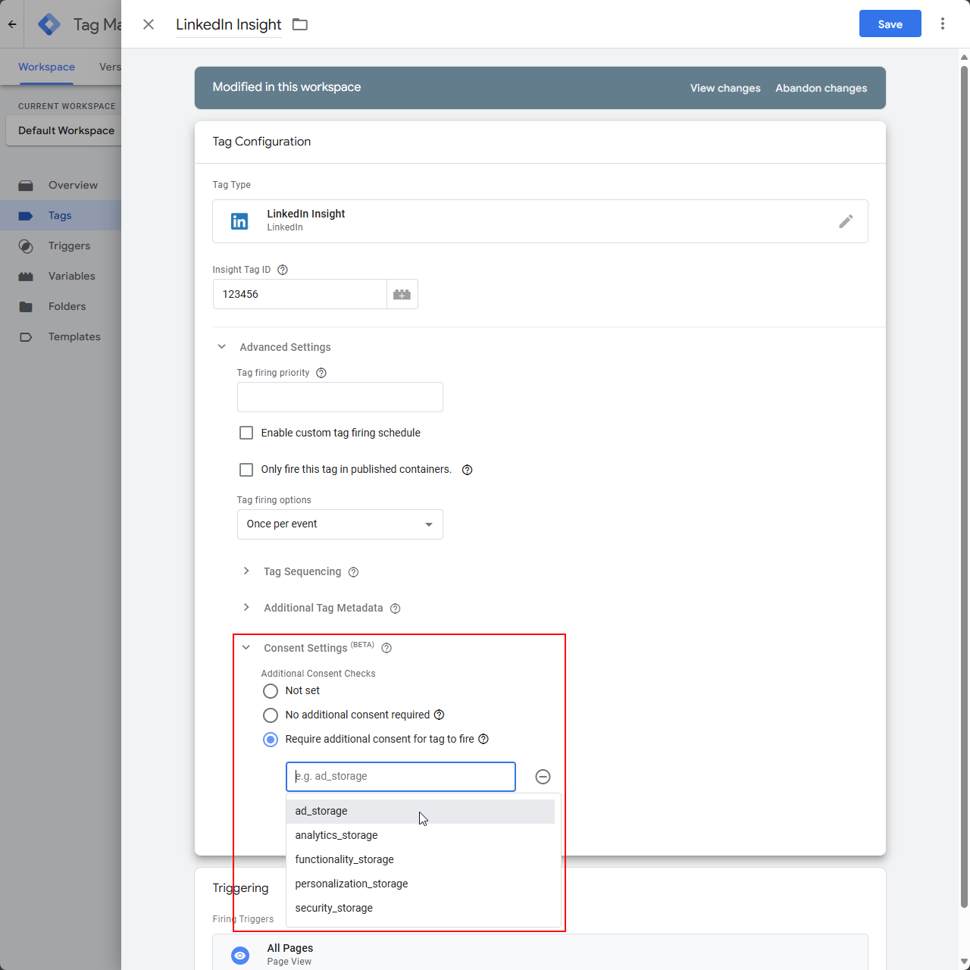Click the Overview briefcase icon
This screenshot has width=970, height=970.
coord(26,185)
